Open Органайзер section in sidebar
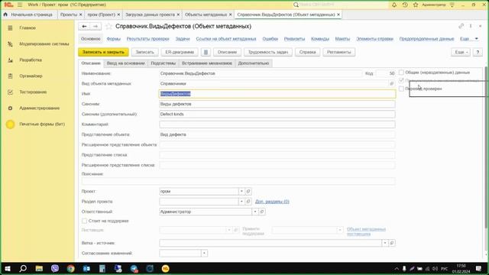This screenshot has width=489, height=275. 31,76
